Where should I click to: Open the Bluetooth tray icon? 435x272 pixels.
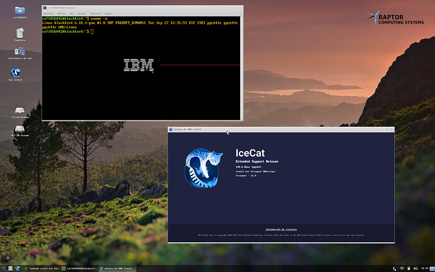tap(394, 268)
